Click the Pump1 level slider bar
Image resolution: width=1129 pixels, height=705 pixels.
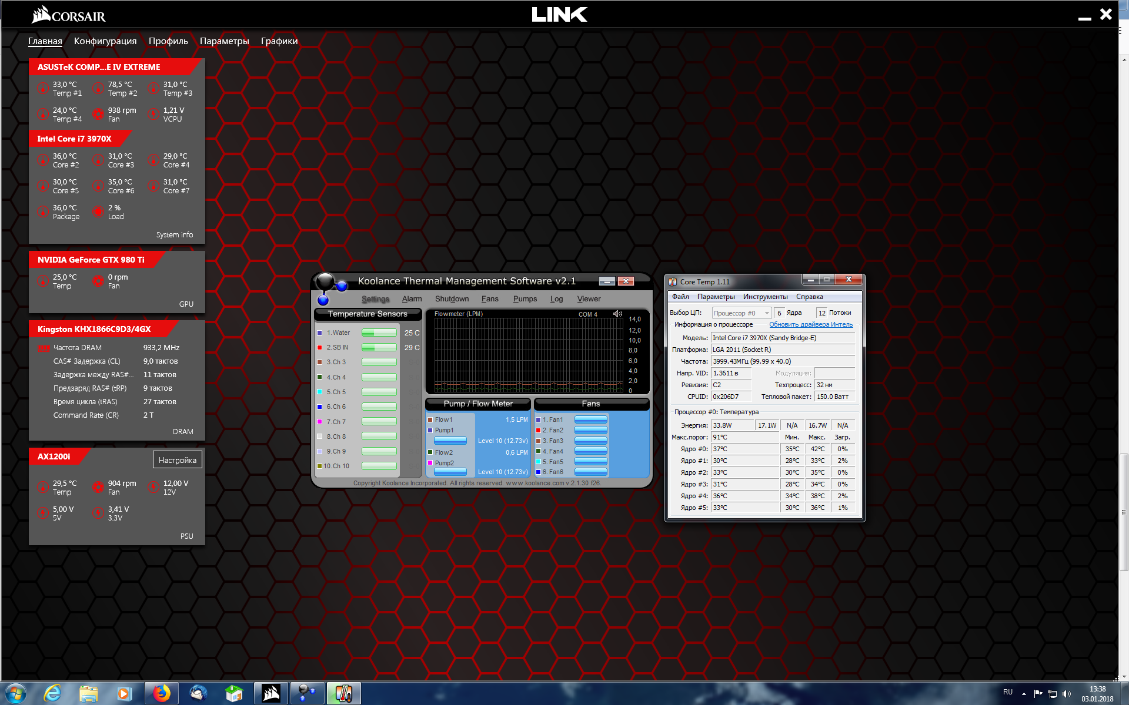tap(450, 441)
